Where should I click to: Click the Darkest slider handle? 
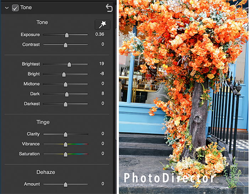[x=65, y=104]
